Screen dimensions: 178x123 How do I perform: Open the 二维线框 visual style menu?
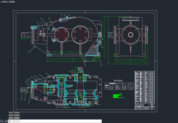(11, 2)
